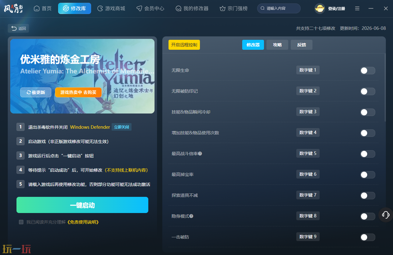Click 催更新 button
Viewport: 393px width, 255px height.
(36, 92)
